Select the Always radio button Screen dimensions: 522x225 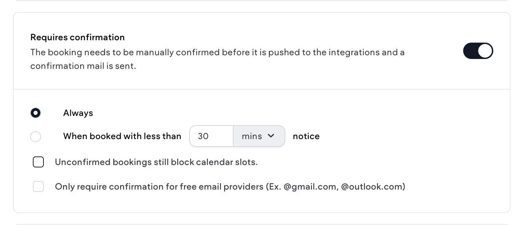click(x=36, y=113)
